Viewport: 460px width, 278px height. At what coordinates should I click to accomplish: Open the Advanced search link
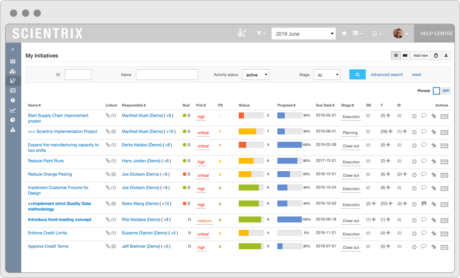coord(386,74)
